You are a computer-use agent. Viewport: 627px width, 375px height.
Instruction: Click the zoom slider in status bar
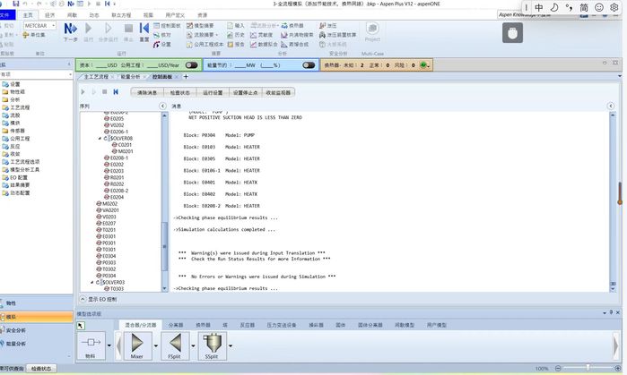(588, 369)
